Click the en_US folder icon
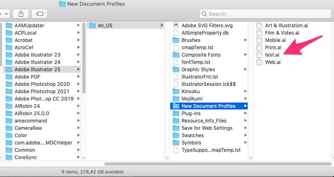334x177 pixels. pyautogui.click(x=92, y=26)
